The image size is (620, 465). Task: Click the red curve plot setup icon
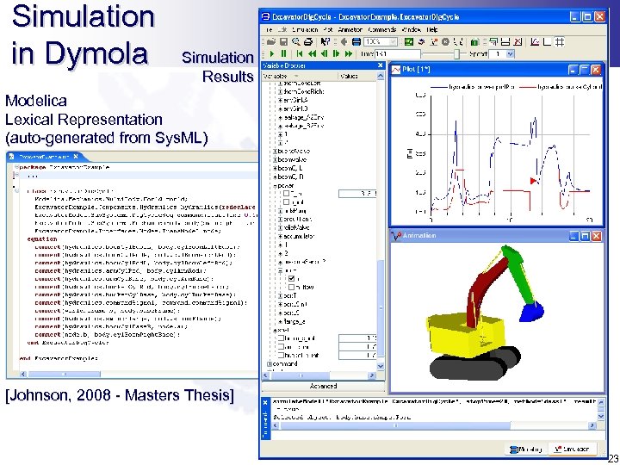point(535,41)
